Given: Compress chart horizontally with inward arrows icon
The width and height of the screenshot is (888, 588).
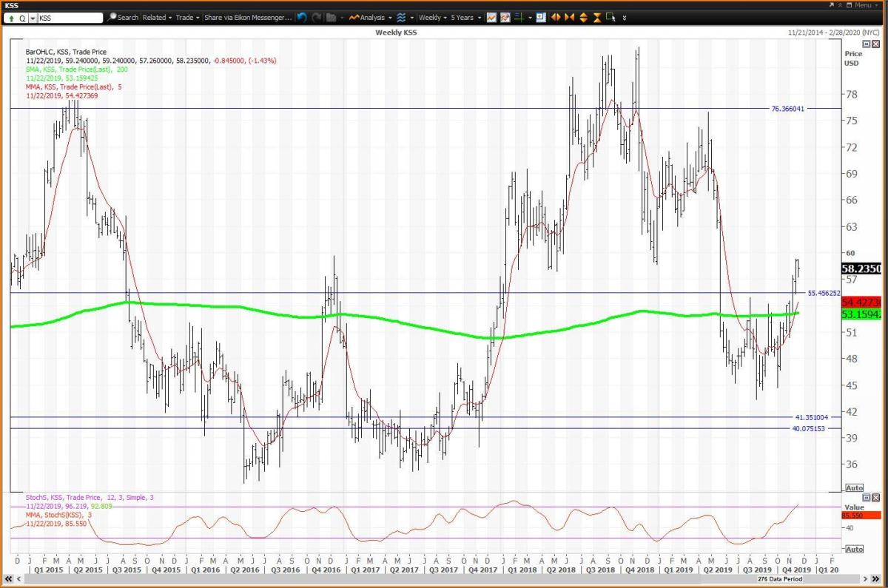Looking at the screenshot, I should [570, 17].
